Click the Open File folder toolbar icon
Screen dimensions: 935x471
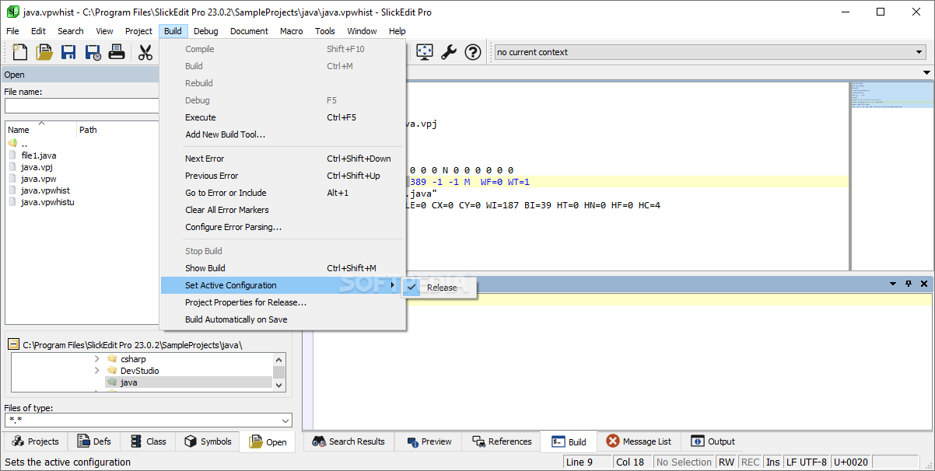point(44,52)
